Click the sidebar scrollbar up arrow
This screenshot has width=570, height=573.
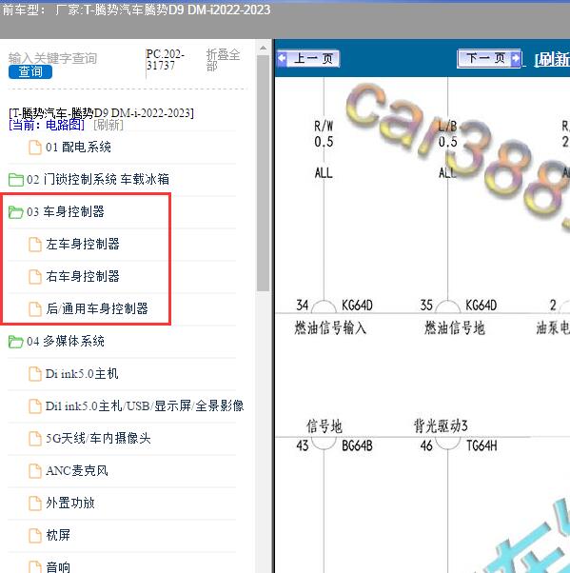263,49
